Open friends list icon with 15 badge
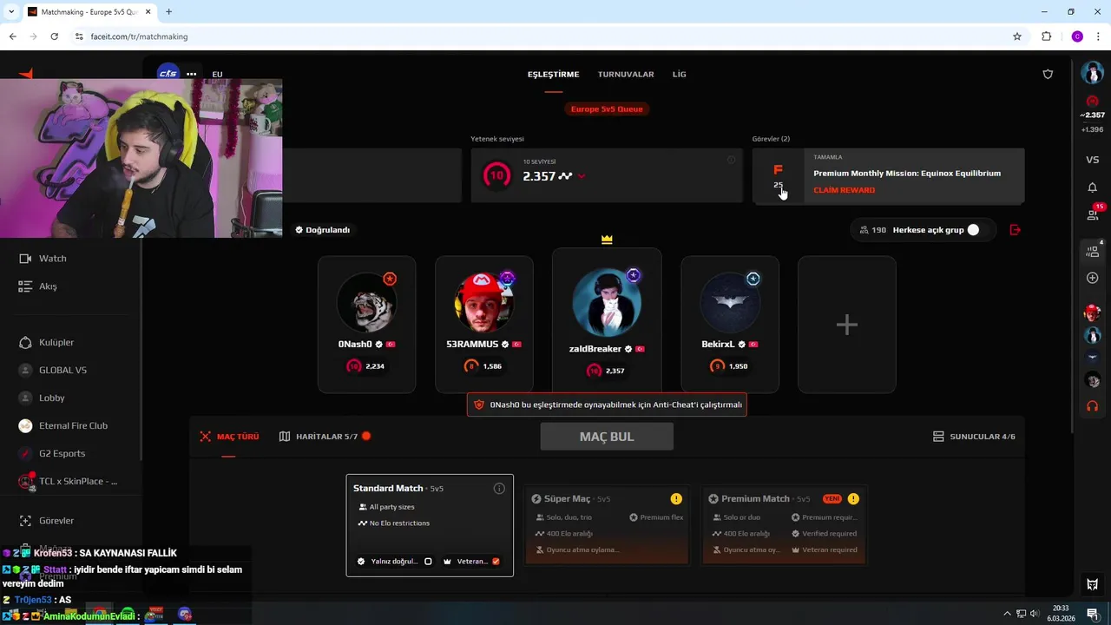Viewport: 1111px width, 625px height. pyautogui.click(x=1093, y=214)
